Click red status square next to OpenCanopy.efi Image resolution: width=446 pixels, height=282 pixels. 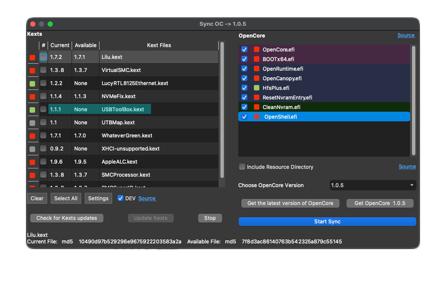[x=256, y=78]
